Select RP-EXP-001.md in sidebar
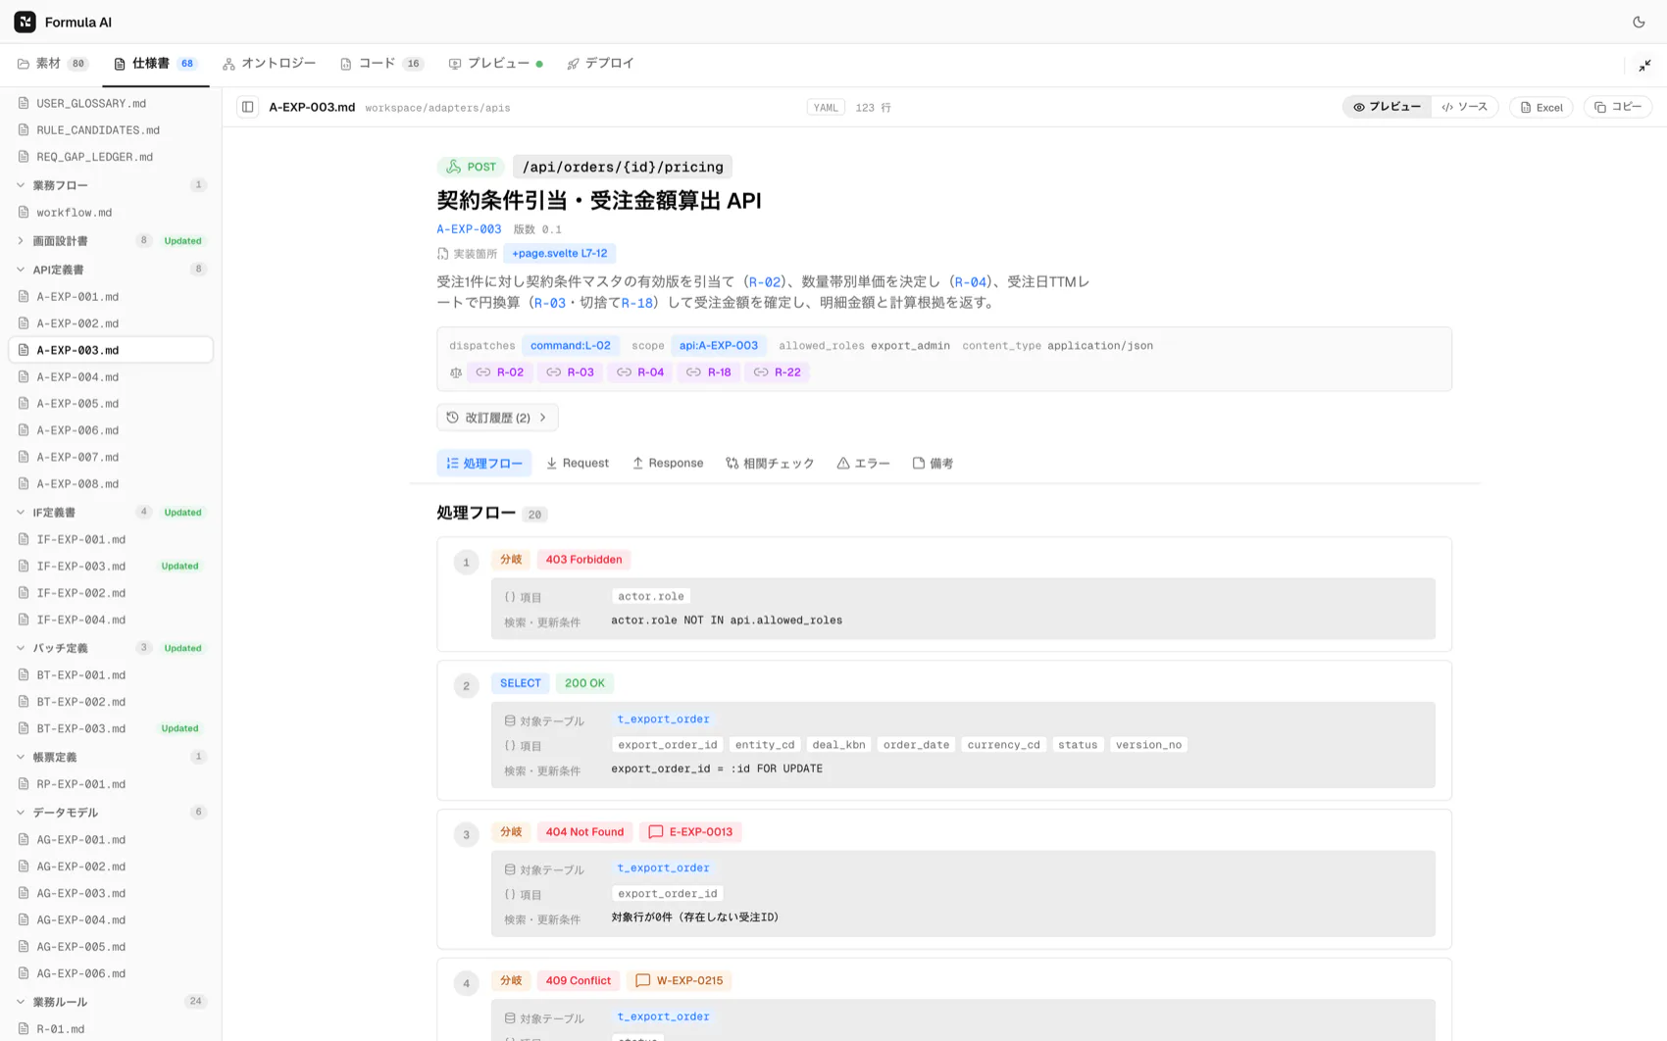 [x=111, y=784]
